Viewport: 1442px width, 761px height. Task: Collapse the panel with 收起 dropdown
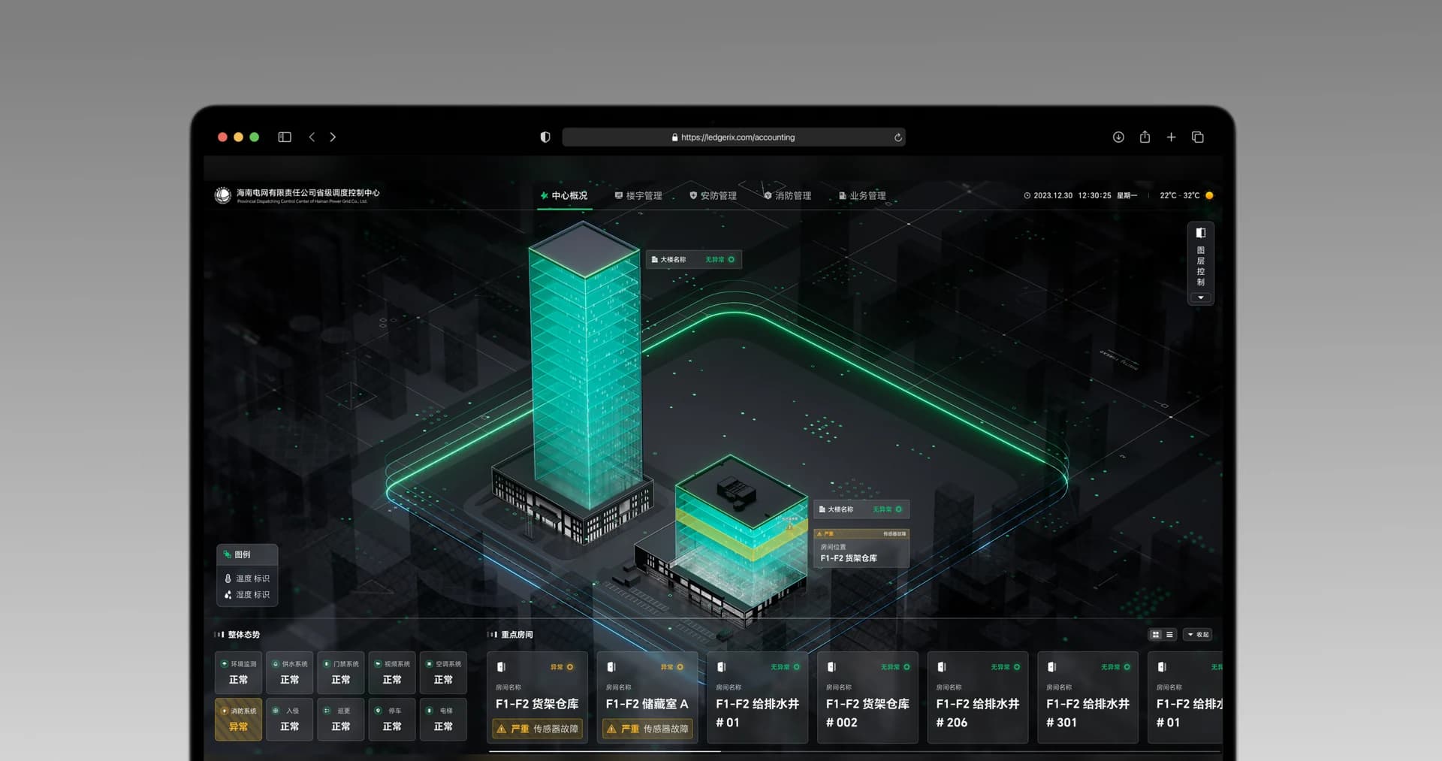pyautogui.click(x=1198, y=635)
